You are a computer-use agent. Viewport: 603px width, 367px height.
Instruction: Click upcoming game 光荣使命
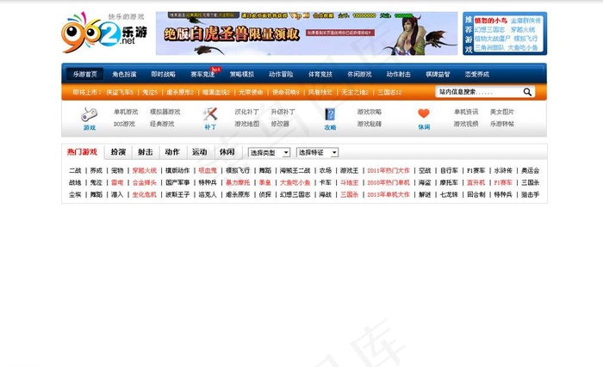click(251, 93)
